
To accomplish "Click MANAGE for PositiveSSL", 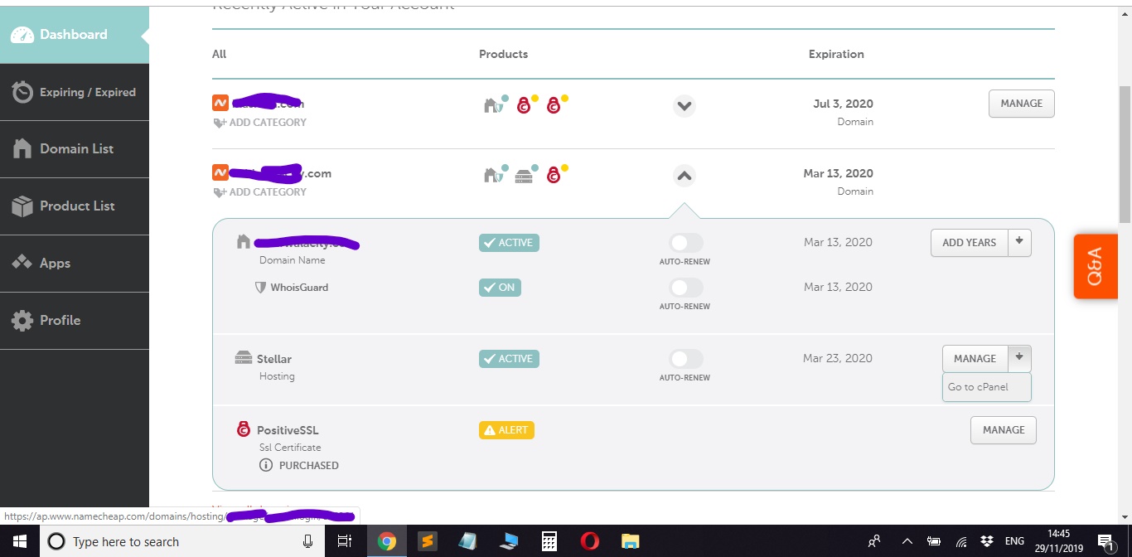I will click(x=1004, y=430).
